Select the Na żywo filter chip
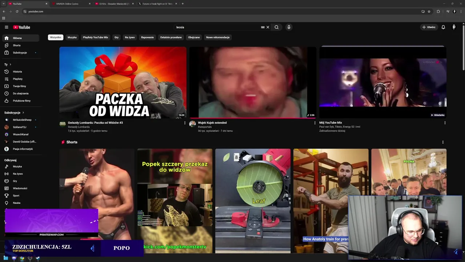The width and height of the screenshot is (465, 262). click(x=130, y=37)
